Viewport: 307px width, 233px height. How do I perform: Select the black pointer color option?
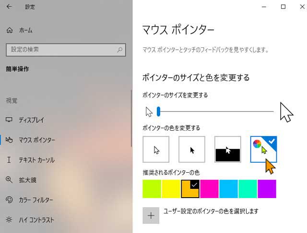click(192, 149)
